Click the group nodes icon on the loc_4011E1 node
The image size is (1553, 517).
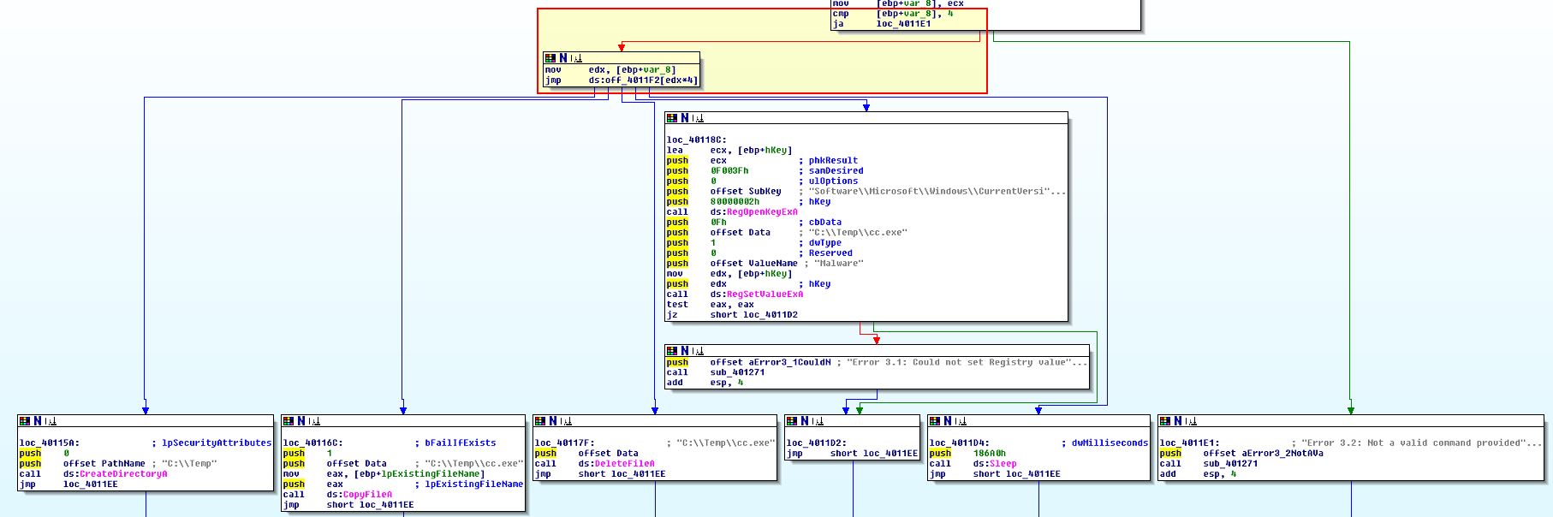(x=1189, y=421)
